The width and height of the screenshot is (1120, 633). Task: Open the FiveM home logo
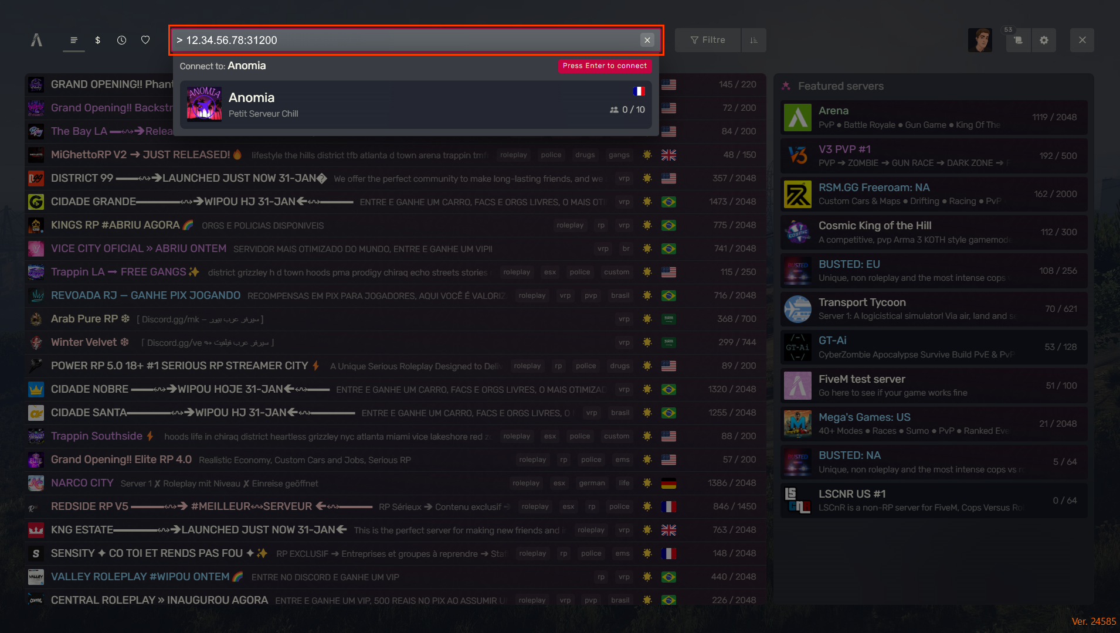[x=36, y=40]
